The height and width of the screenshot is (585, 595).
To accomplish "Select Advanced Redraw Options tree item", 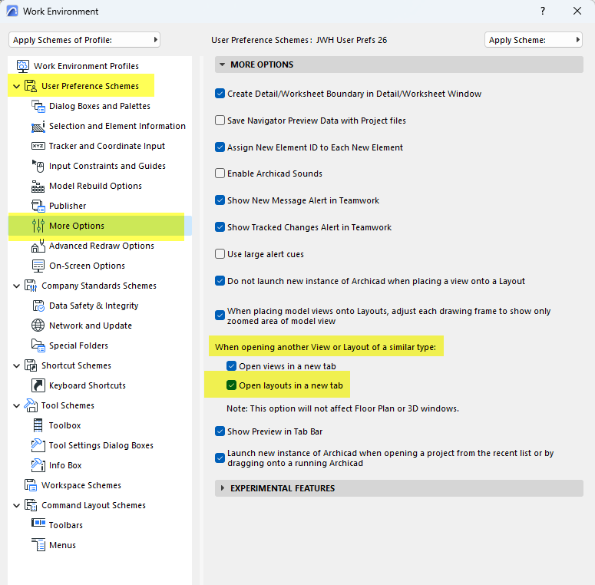I will pyautogui.click(x=101, y=246).
